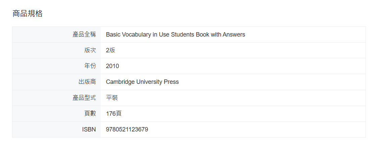Click the word Cambridge in publisher row
The width and height of the screenshot is (380, 164).
(x=120, y=82)
